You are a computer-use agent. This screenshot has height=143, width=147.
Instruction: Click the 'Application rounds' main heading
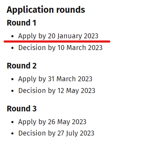coord(46,10)
